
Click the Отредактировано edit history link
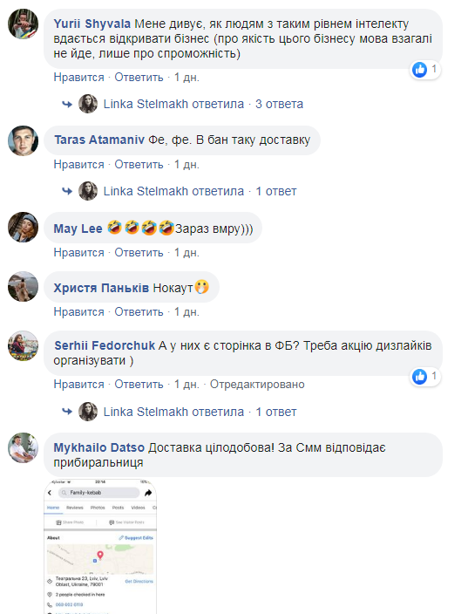point(257,385)
